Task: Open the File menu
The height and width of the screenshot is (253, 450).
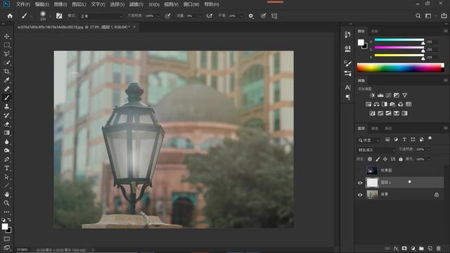Action: coord(23,4)
